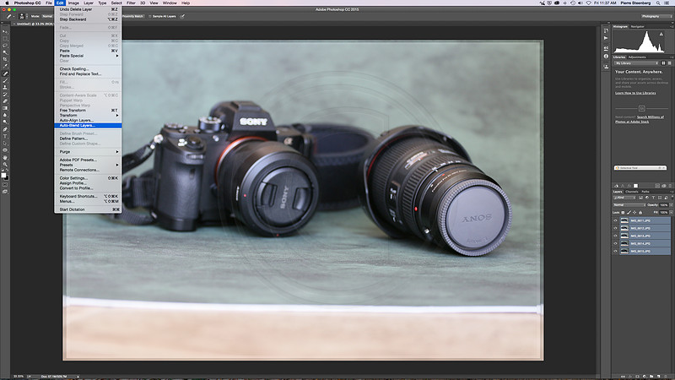Click the foreground color swatch
The width and height of the screenshot is (675, 380).
pos(3,175)
